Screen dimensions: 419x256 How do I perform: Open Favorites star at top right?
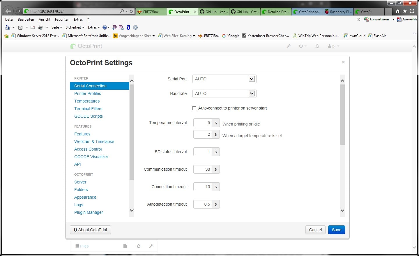coord(405,11)
